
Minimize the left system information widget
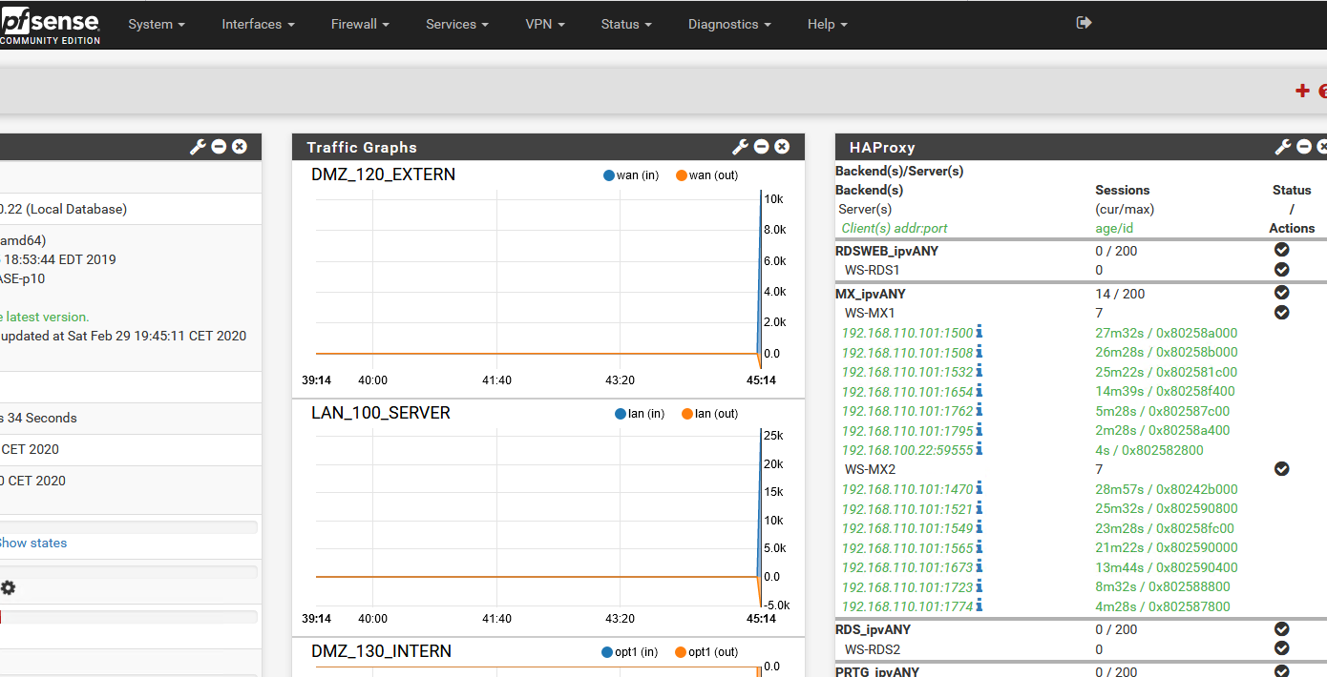220,147
